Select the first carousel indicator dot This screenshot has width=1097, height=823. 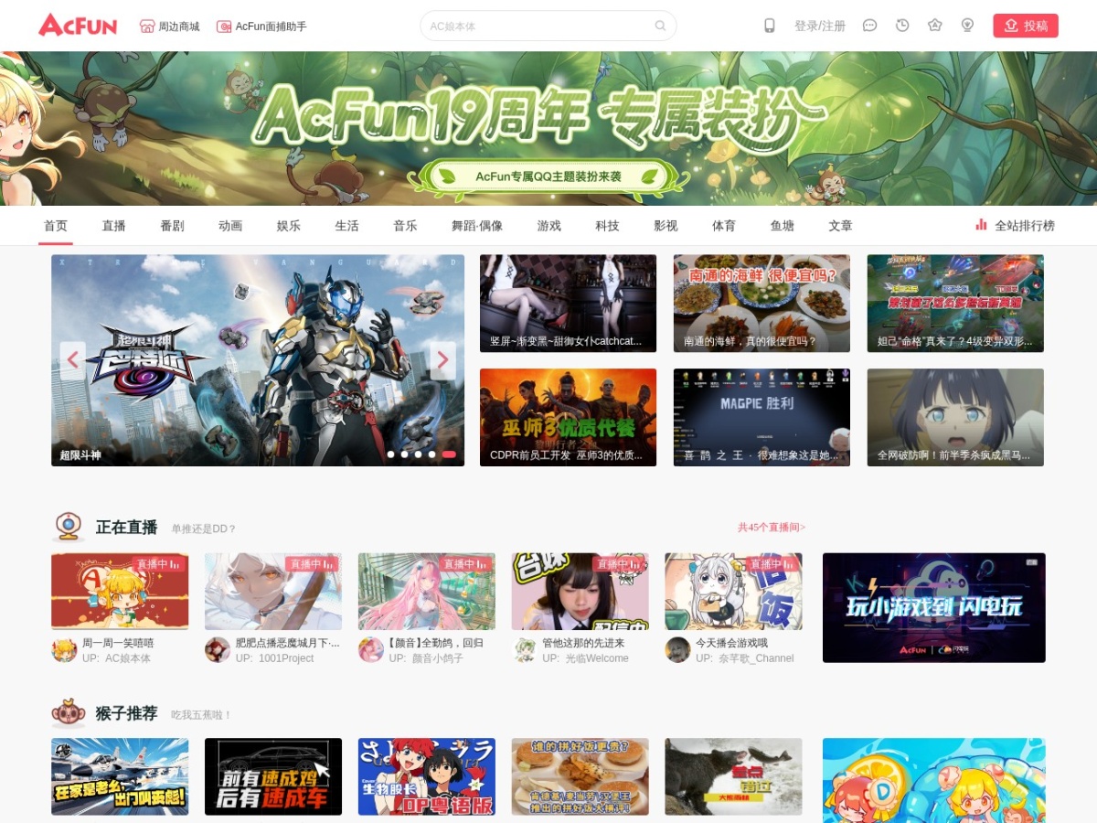coord(390,454)
